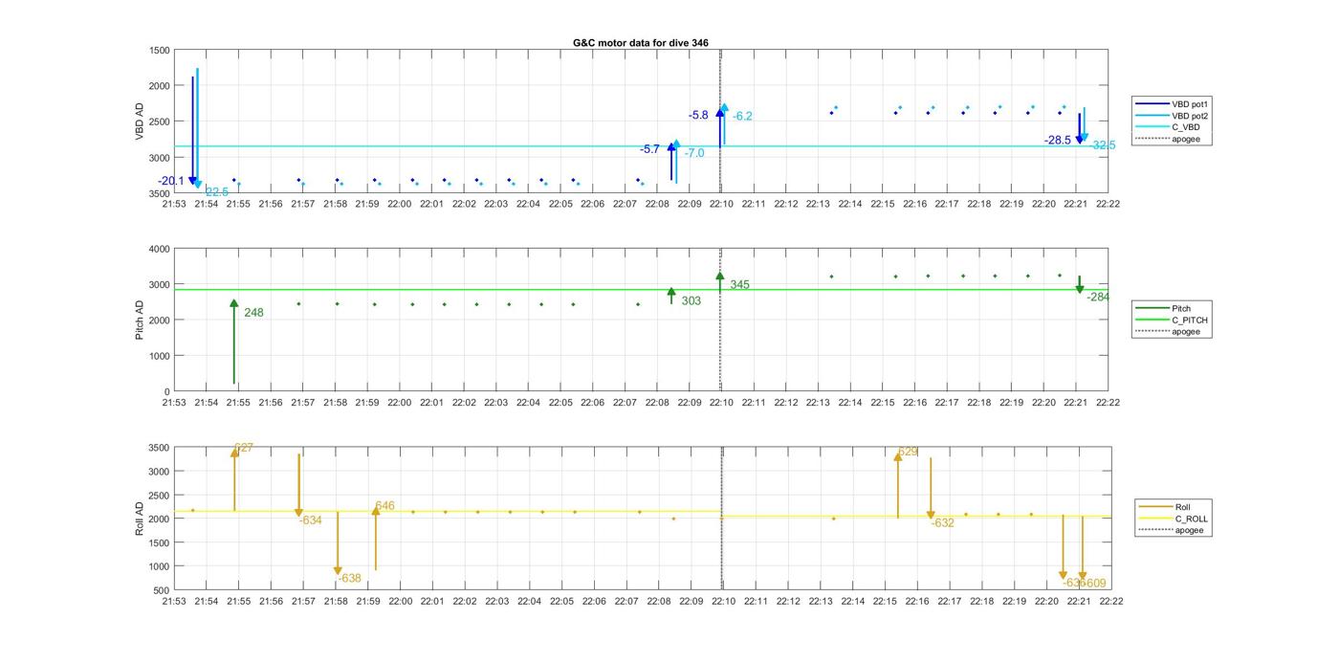Click the "-5.8" VBD data label
1339x663 pixels.
click(698, 115)
